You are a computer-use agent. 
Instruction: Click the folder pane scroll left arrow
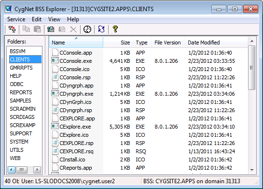[12, 170]
